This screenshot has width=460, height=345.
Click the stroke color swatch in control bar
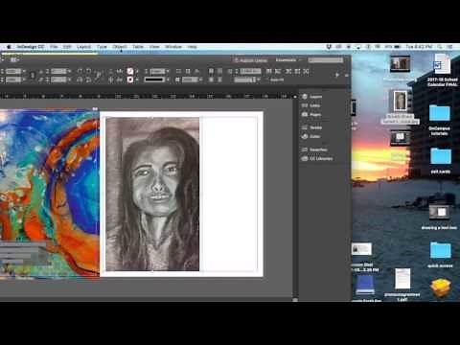point(130,80)
